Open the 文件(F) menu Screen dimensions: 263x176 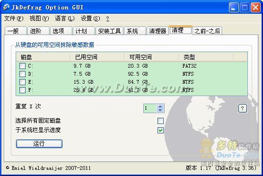pyautogui.click(x=14, y=18)
